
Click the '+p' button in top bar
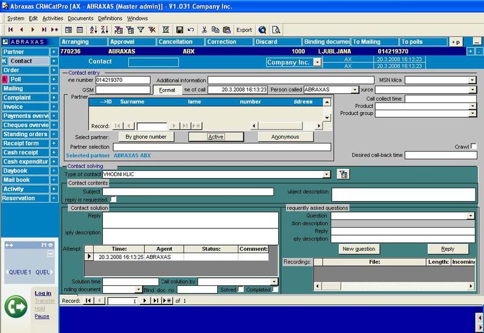pyautogui.click(x=456, y=42)
